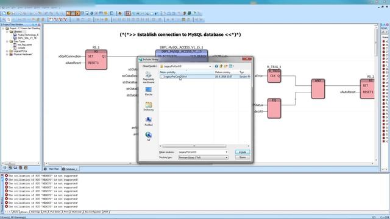The height and width of the screenshot is (219, 390).
Task: Open Recent places in dialog sidebar
Action: point(149,77)
